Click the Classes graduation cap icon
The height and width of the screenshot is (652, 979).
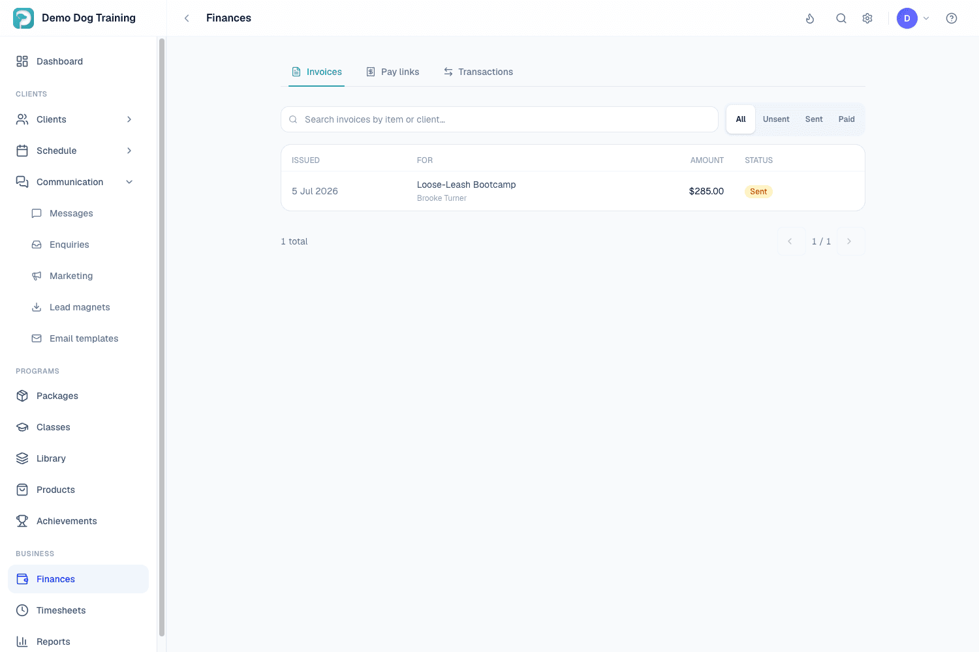pyautogui.click(x=22, y=427)
